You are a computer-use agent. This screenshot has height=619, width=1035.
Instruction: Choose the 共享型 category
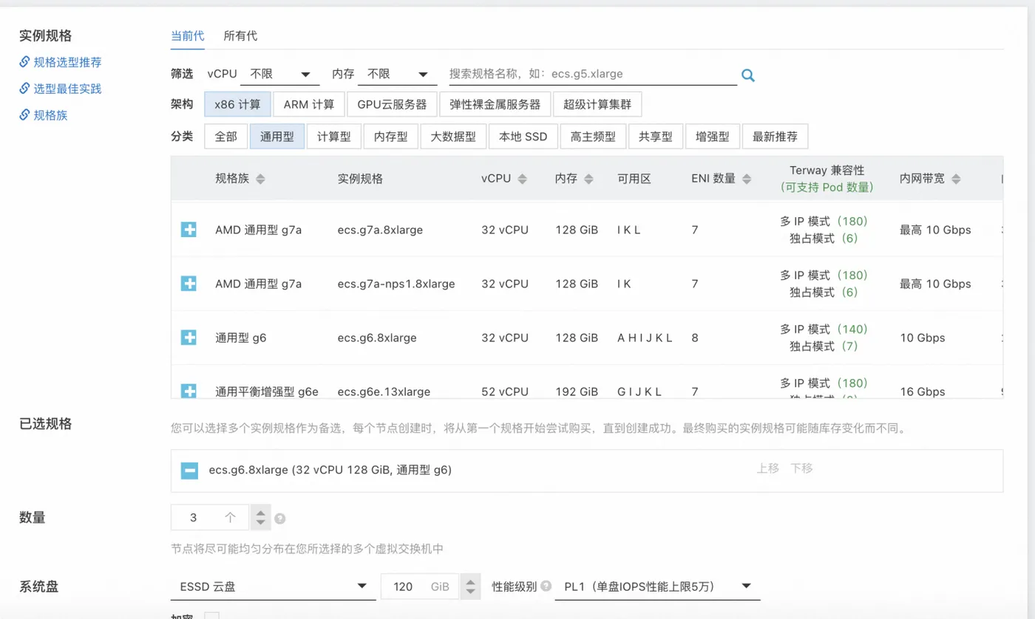[656, 137]
